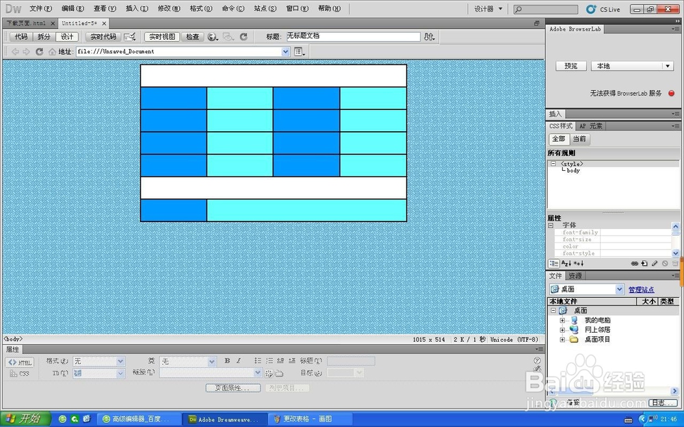Open the 文件(F) menu
Viewport: 684px width, 427px height.
pos(40,9)
